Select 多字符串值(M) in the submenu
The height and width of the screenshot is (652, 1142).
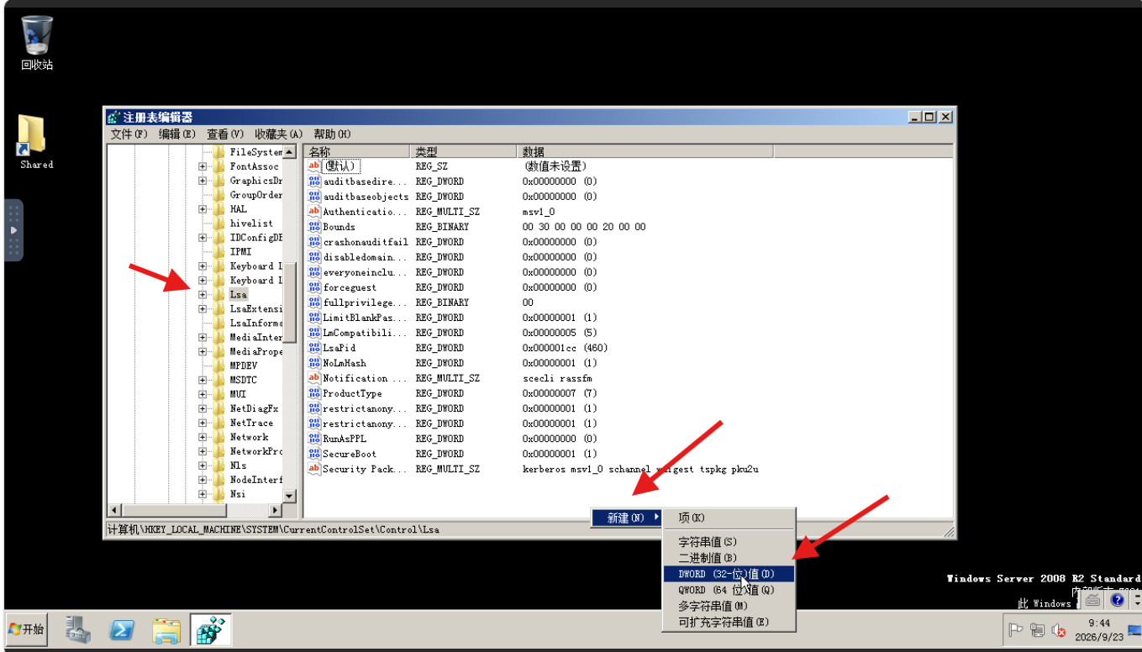tap(728, 606)
